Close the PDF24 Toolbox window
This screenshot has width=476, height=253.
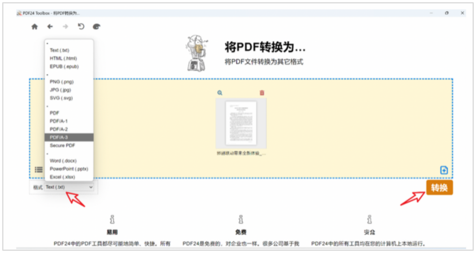tap(462, 13)
